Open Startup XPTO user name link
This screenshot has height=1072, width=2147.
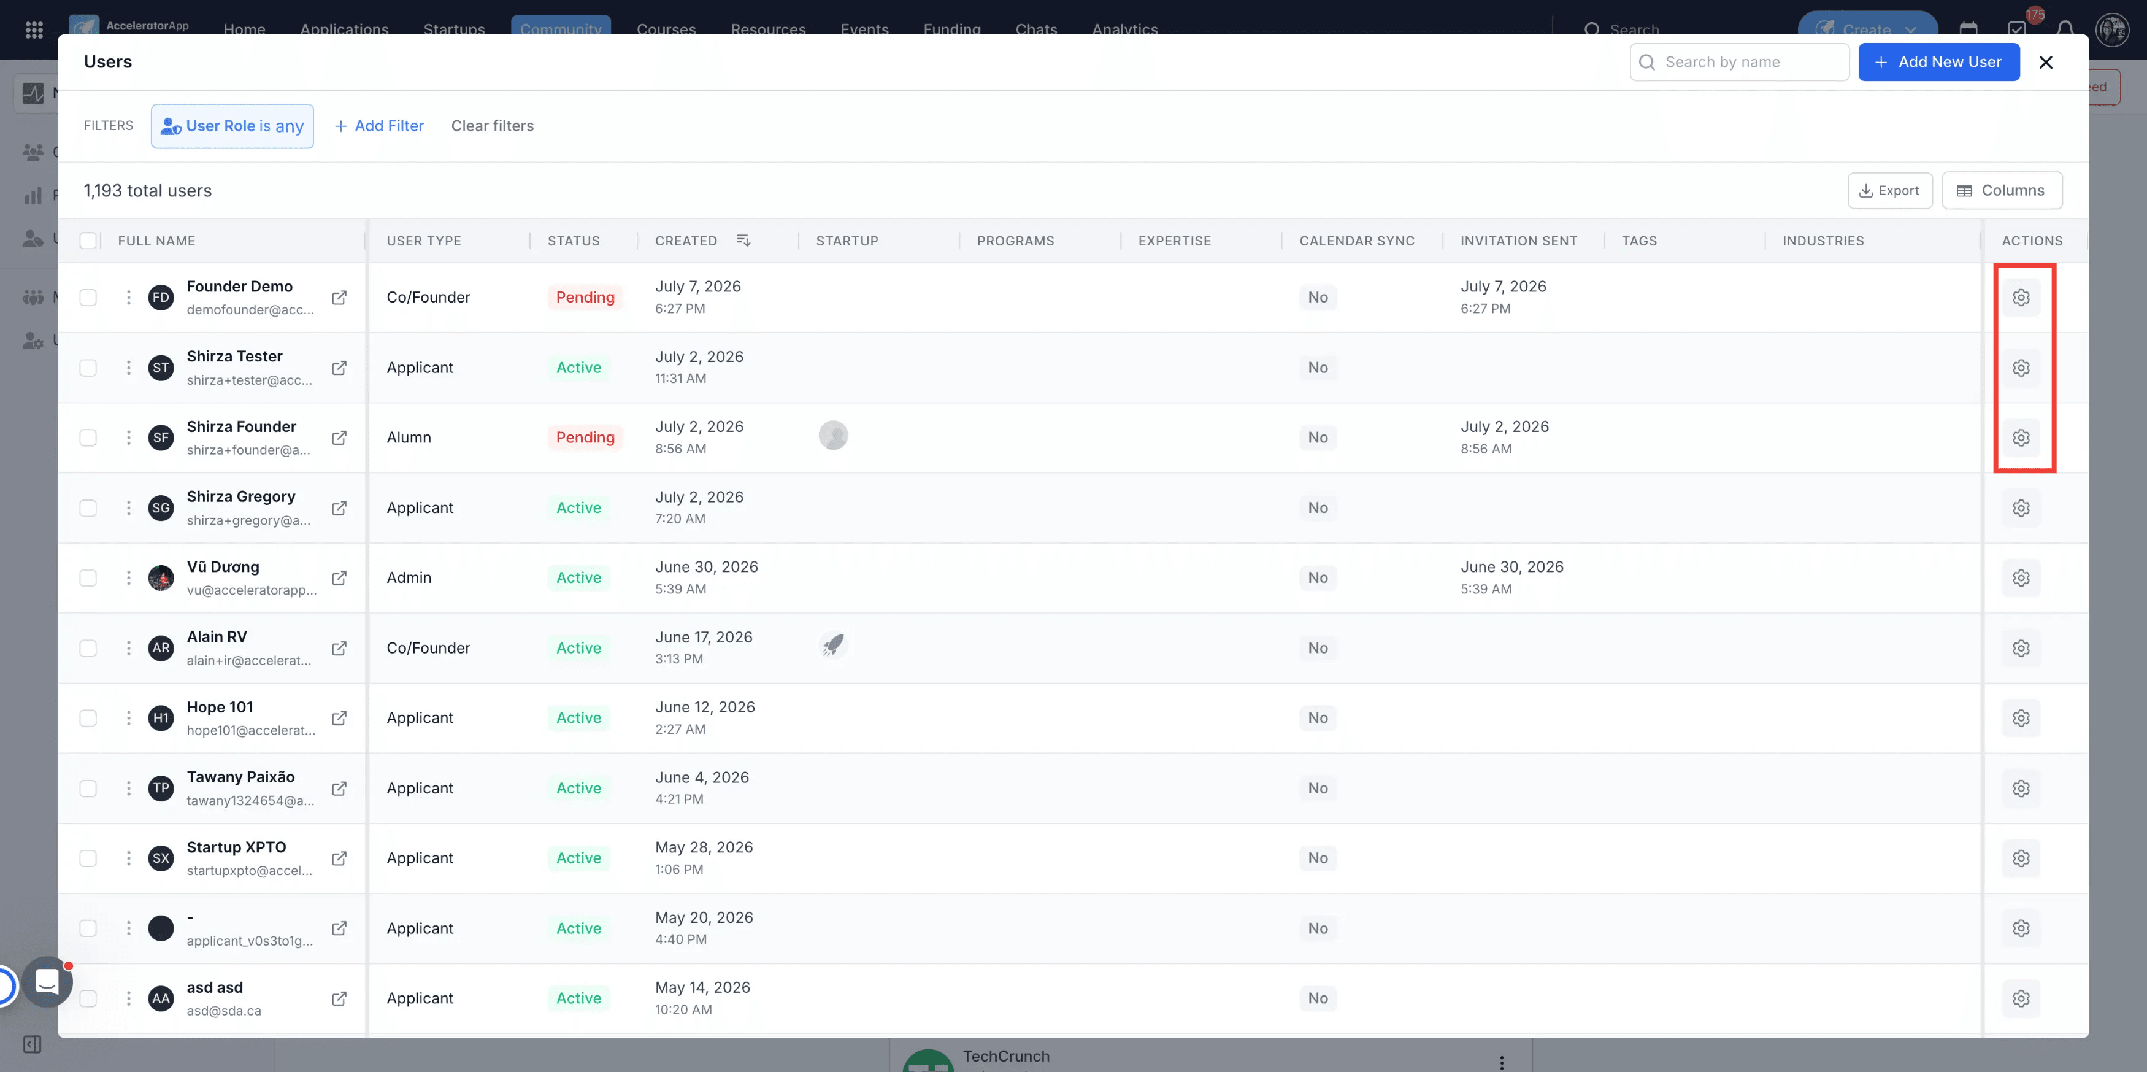[x=236, y=847]
